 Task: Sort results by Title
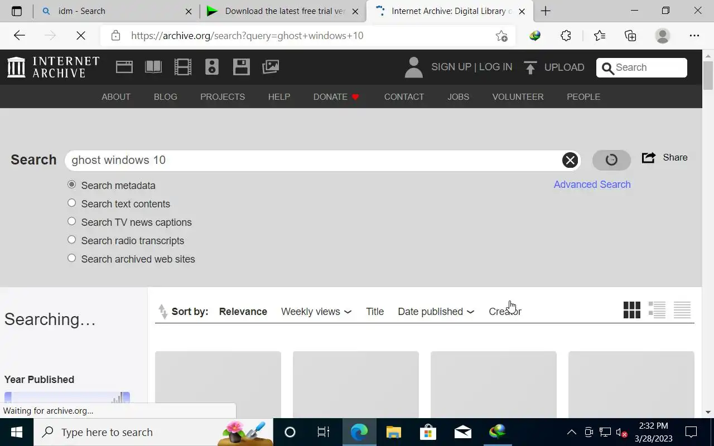click(375, 312)
